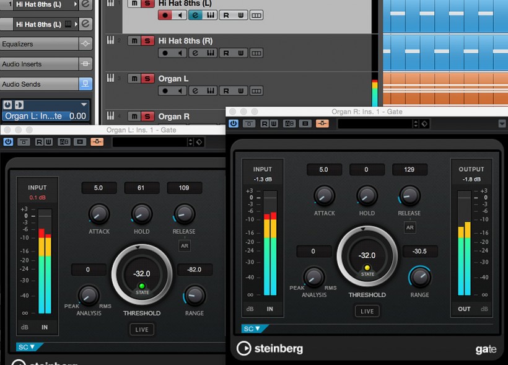Click the Organ L: In...te insert slot

45,116
